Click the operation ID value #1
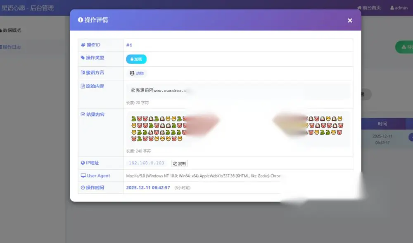This screenshot has height=243, width=413. click(129, 45)
